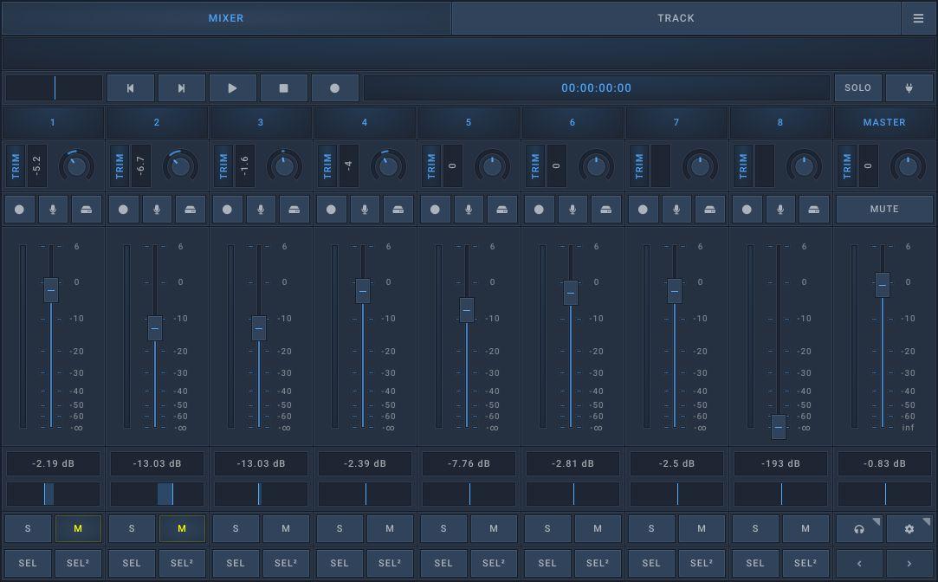Click the master volume fader handle

click(x=883, y=285)
